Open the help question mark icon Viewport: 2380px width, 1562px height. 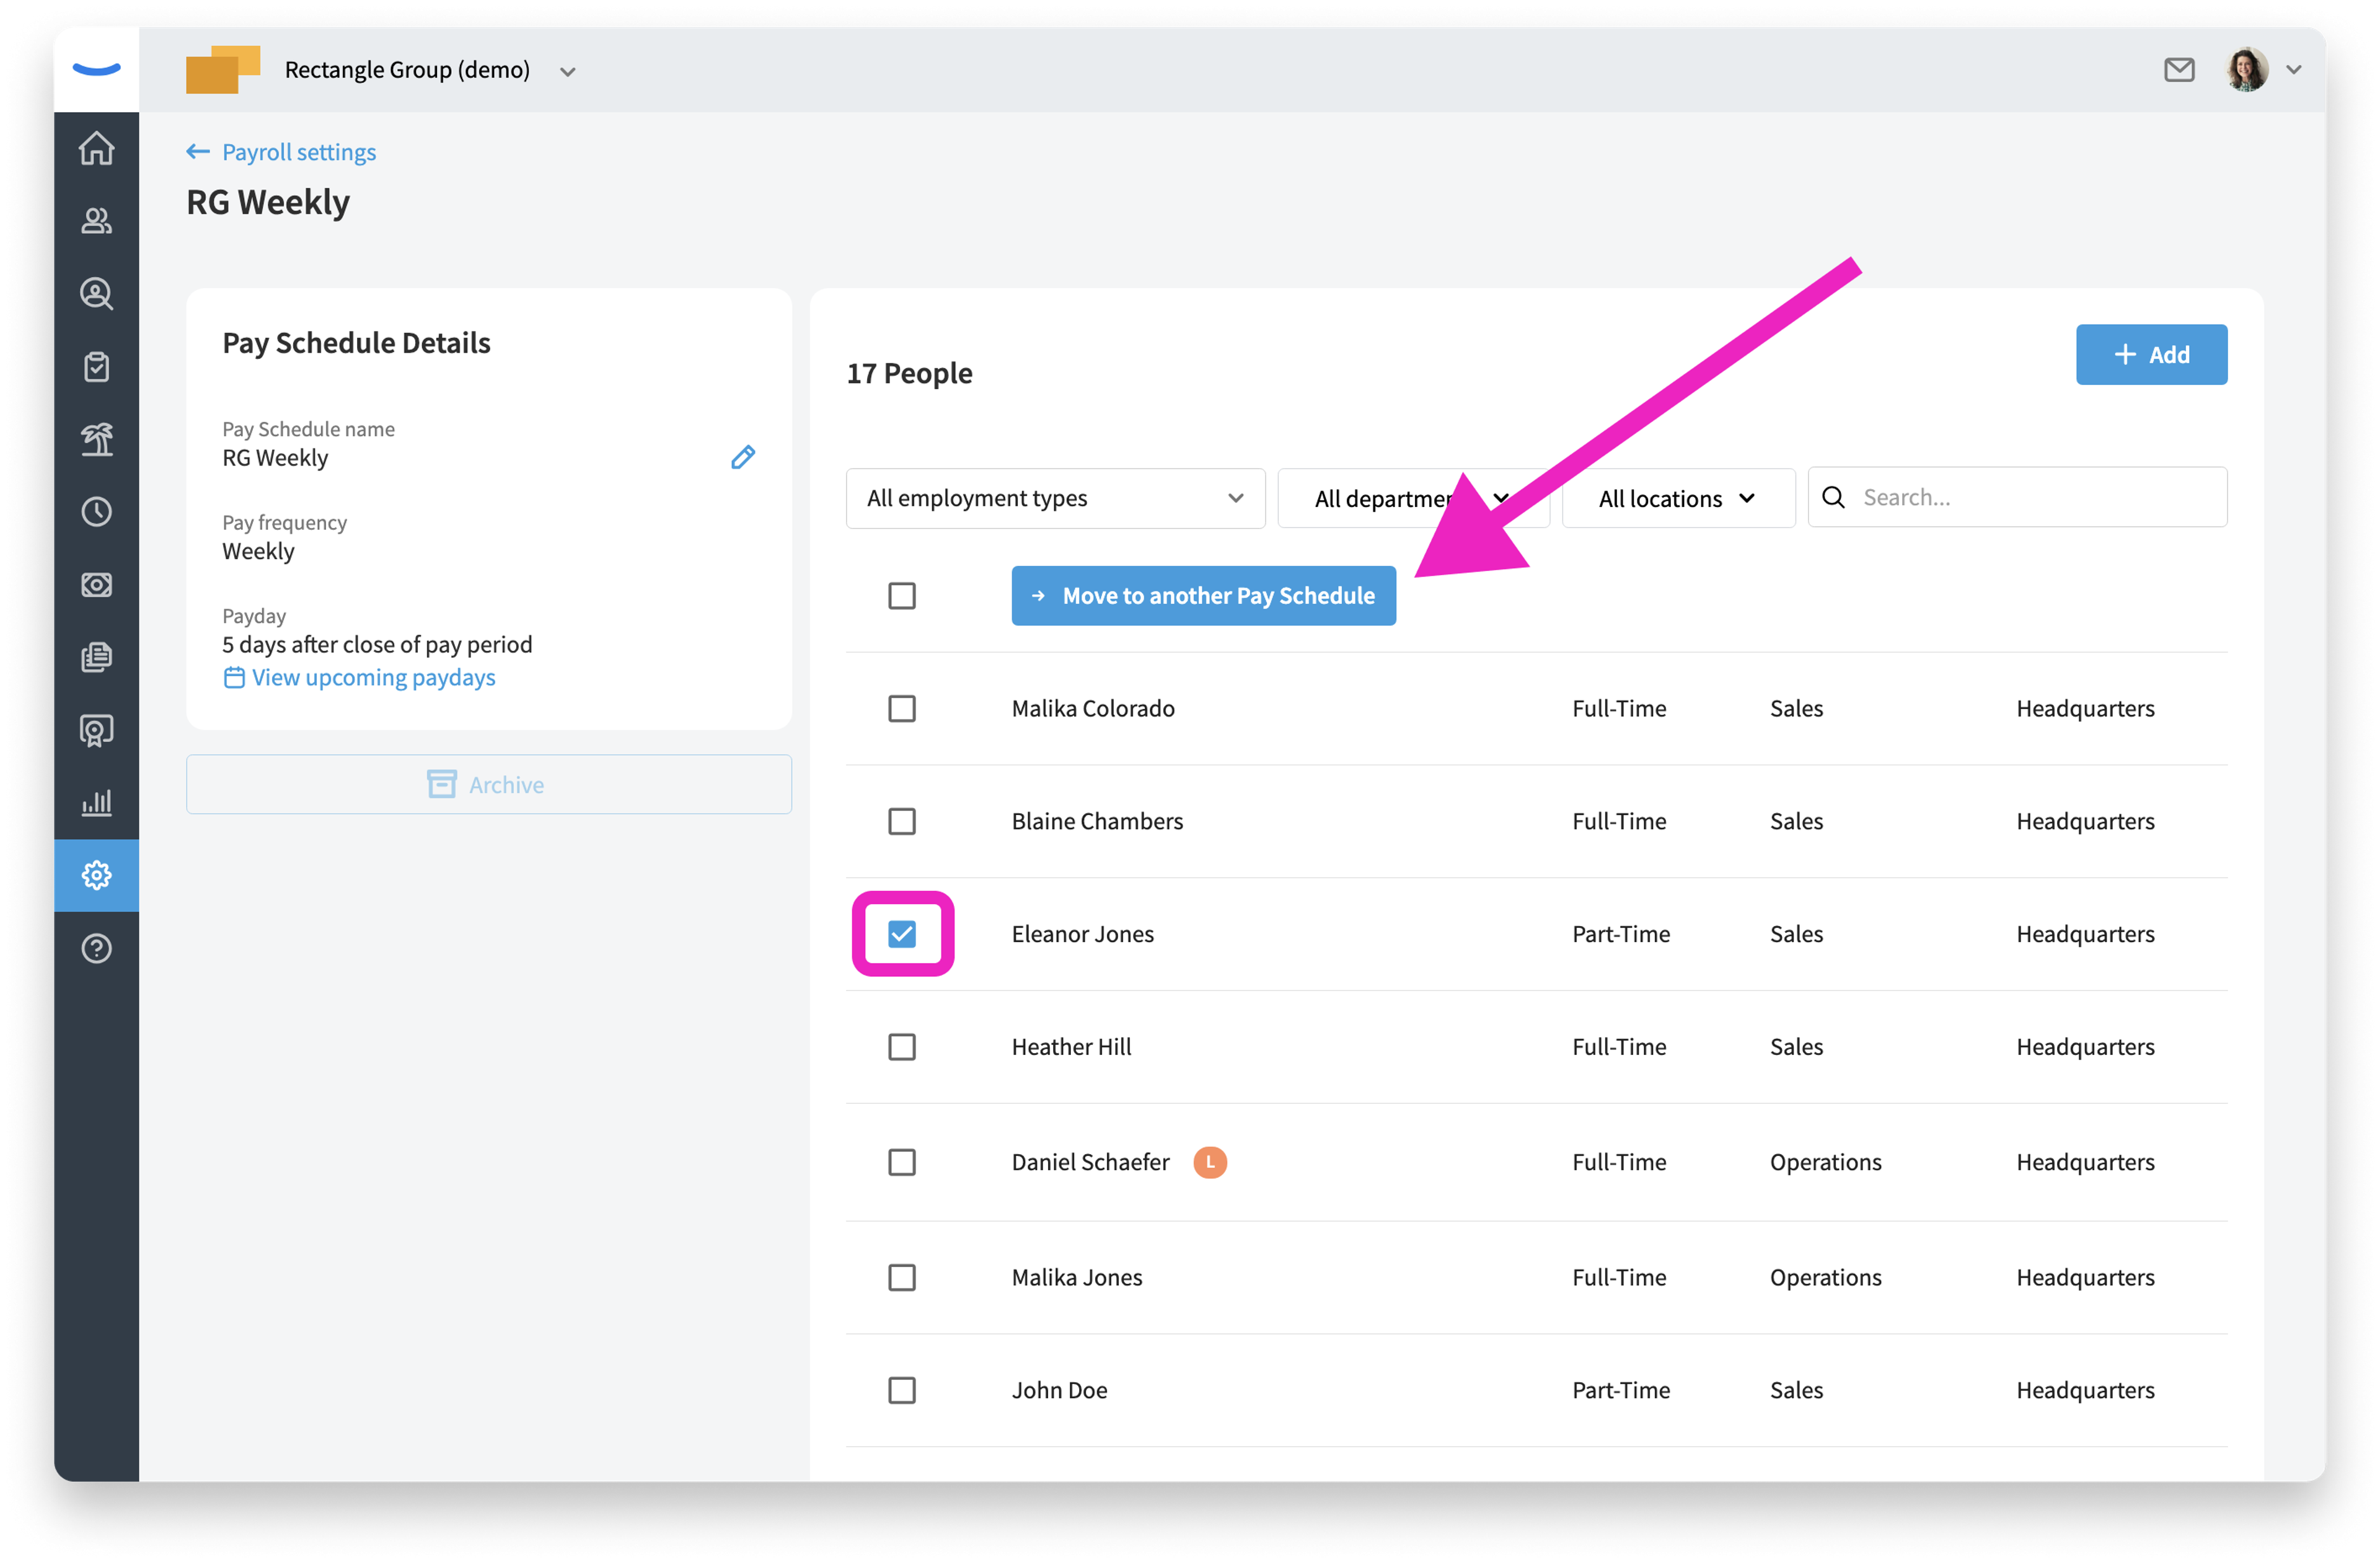coord(96,948)
